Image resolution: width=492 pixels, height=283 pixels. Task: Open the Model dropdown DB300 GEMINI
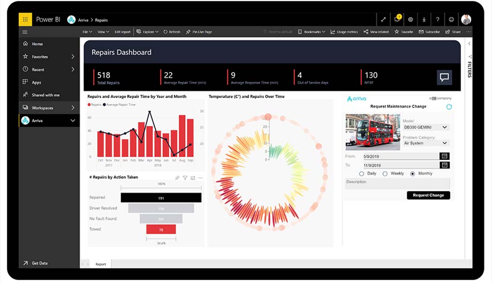(426, 127)
